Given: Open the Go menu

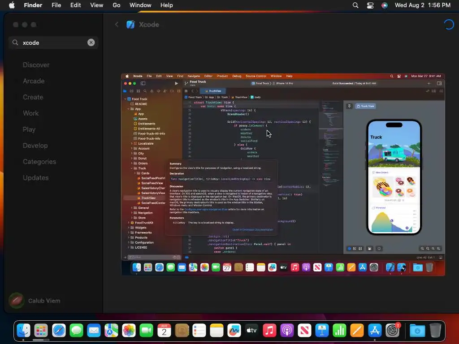Looking at the screenshot, I should point(117,5).
